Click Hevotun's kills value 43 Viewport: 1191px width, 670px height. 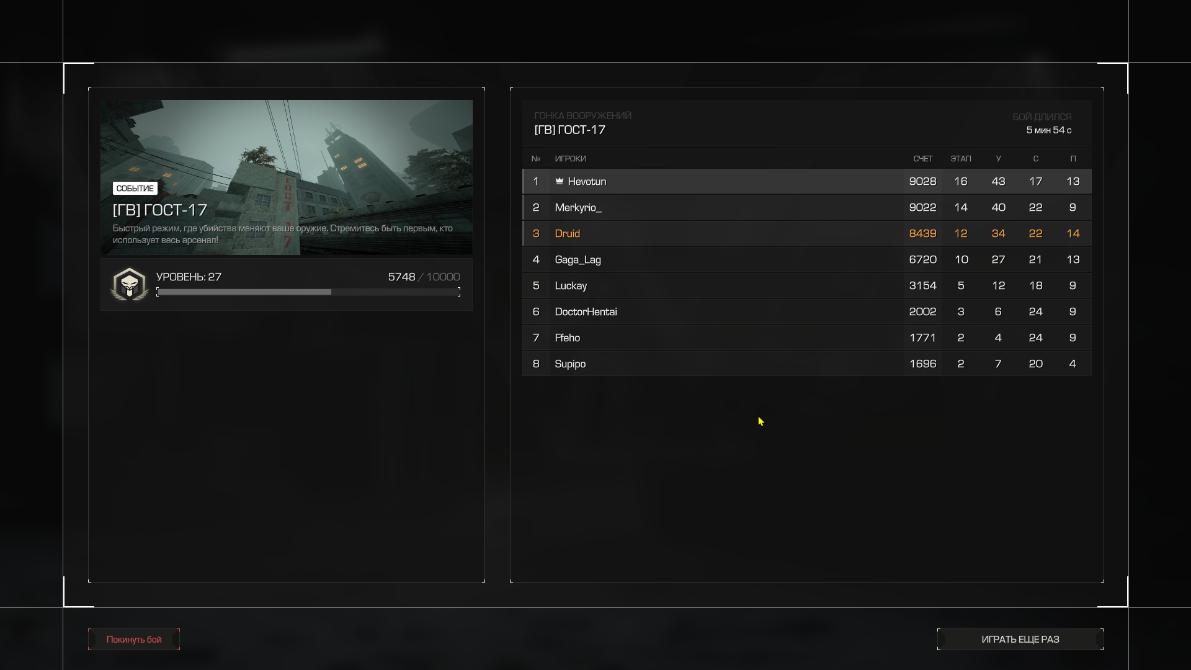click(x=998, y=181)
